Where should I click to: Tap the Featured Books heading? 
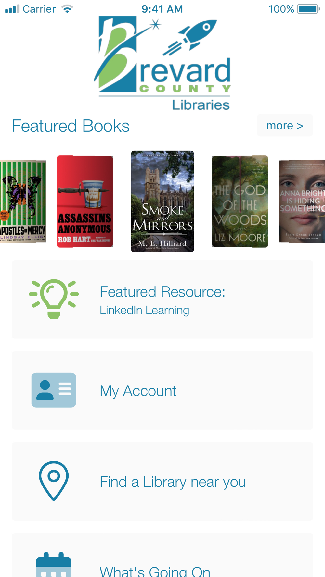point(71,126)
